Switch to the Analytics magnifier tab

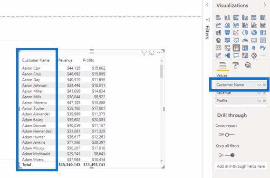pos(248,66)
